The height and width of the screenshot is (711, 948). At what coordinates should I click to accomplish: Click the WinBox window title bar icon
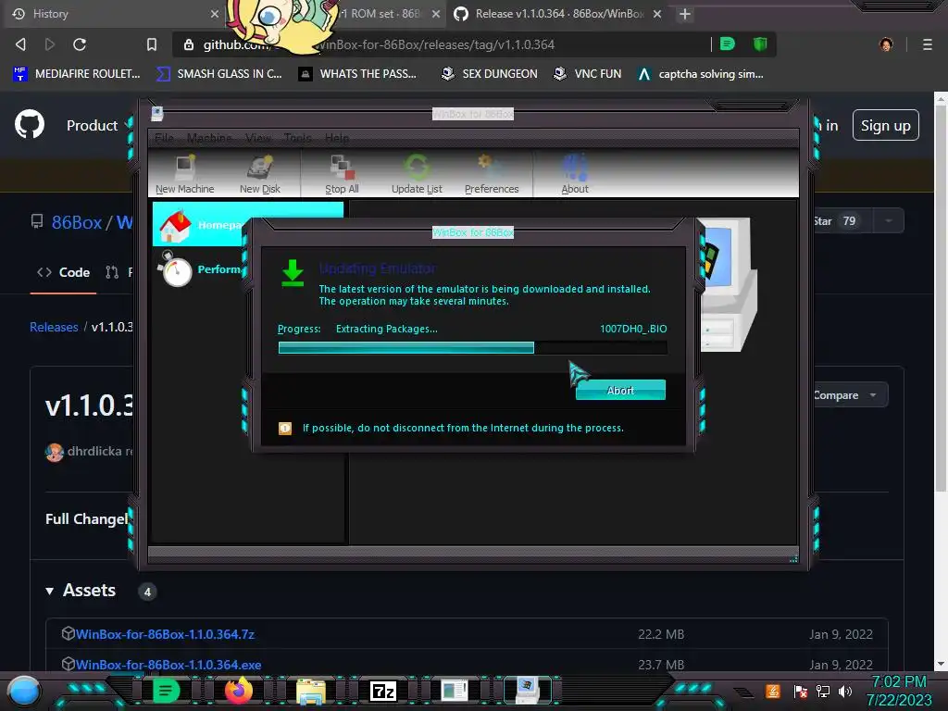point(157,114)
